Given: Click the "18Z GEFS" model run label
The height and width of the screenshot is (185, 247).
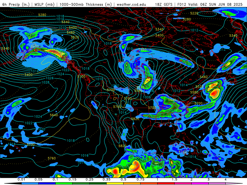Looking at the screenshot, I should click(164, 4).
